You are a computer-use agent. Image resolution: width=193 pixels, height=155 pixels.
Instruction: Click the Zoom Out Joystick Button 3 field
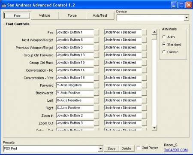pos(75,123)
